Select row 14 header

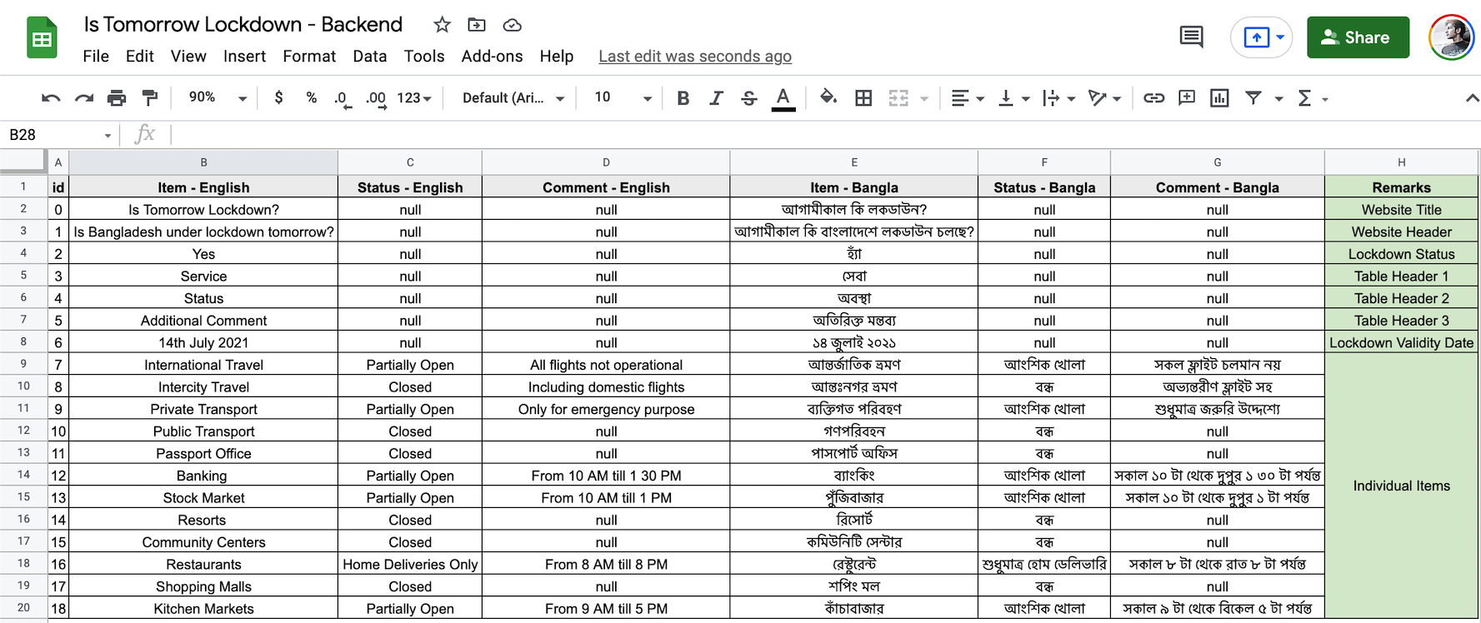[x=23, y=475]
